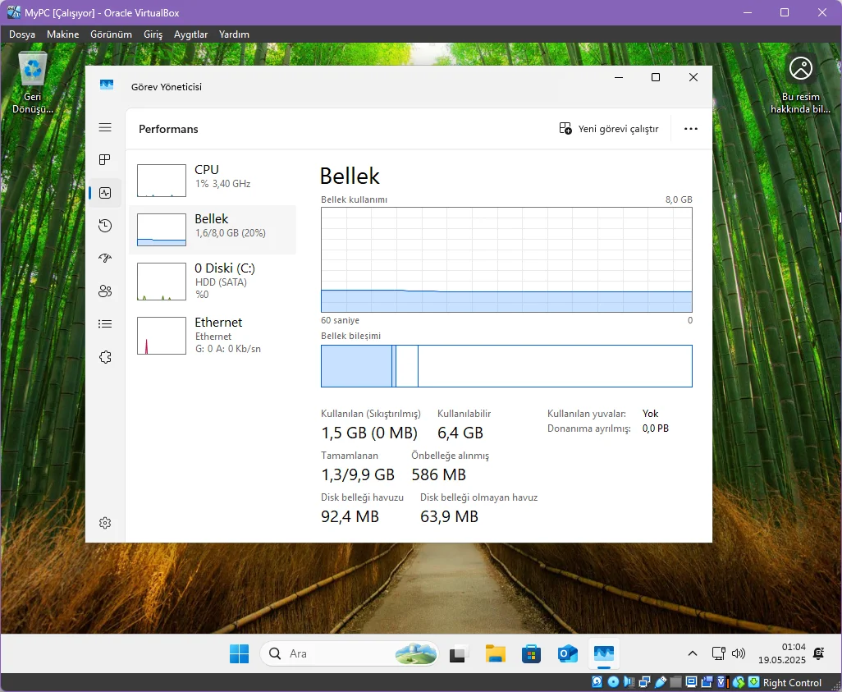Select the Performance page icon in sidebar
Screen dimensions: 842x692
(105, 193)
